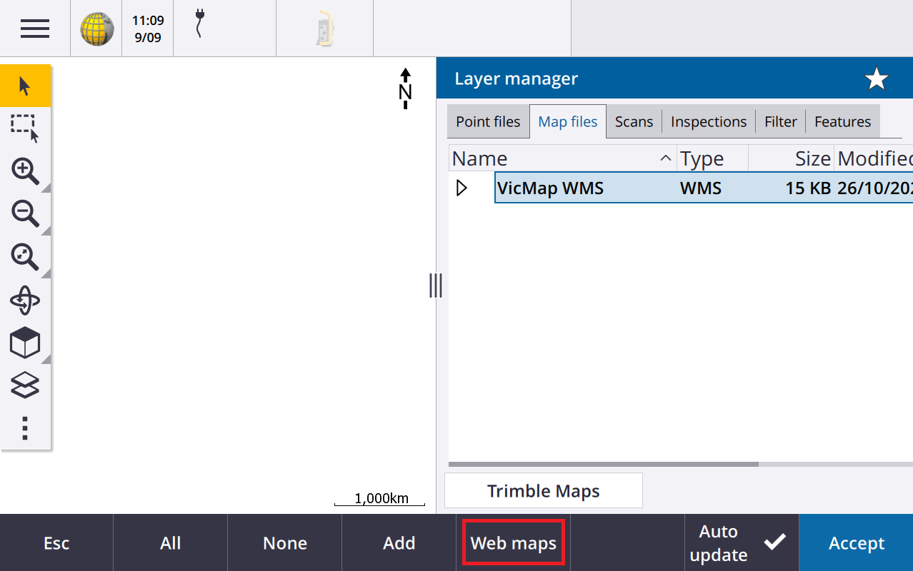Activate the rectangle select tool

(25, 128)
